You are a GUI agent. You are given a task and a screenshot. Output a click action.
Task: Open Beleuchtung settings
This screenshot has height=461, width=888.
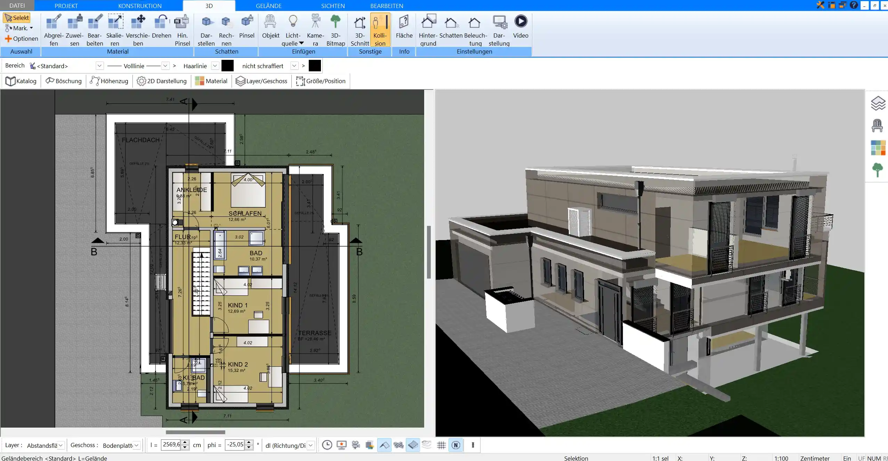[475, 30]
